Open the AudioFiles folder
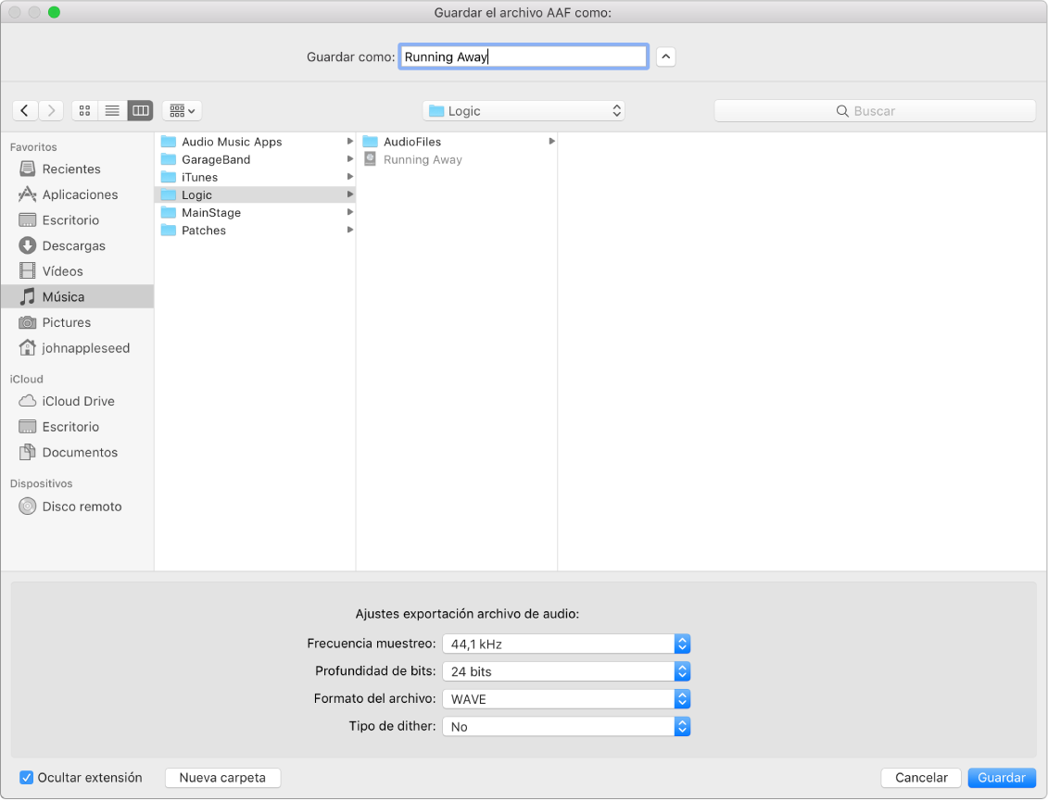 click(411, 143)
